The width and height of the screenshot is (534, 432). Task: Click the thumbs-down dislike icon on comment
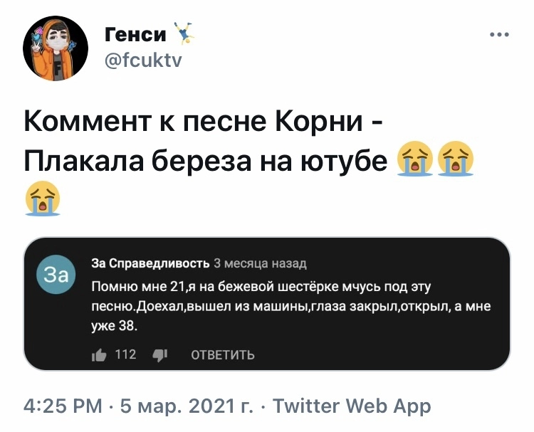coord(160,354)
